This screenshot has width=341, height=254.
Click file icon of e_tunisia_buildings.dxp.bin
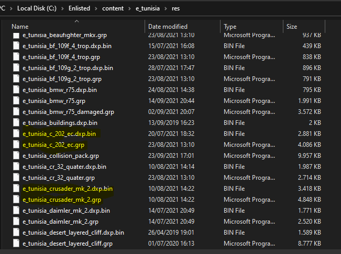16,123
